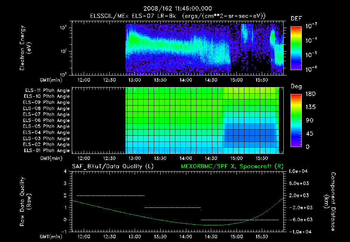Click the Raw Data Quality (Raw) axis label
350x242 pixels.
click(x=25, y=202)
